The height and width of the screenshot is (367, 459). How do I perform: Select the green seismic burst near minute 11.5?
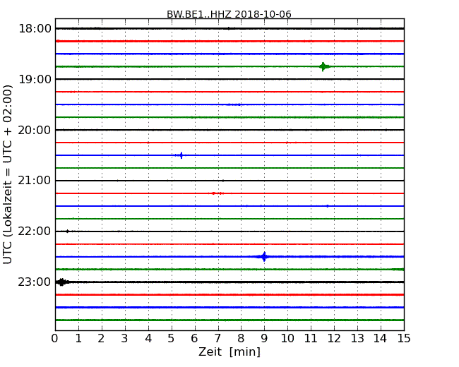coord(323,67)
